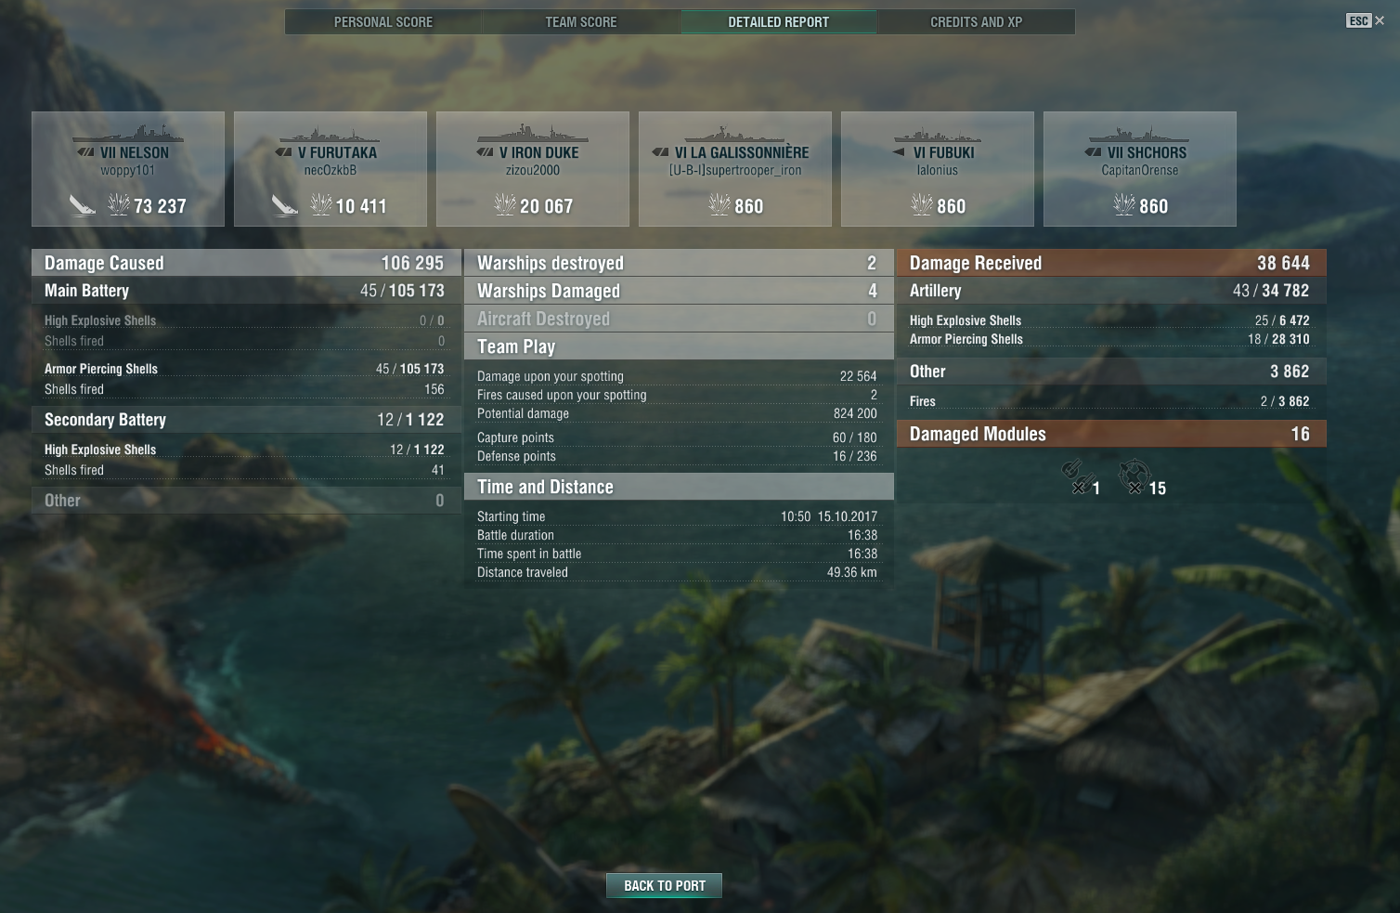Close the report with the ESC button

[x=1366, y=20]
